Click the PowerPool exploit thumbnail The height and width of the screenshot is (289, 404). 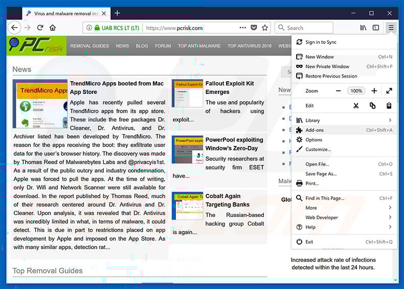[187, 150]
